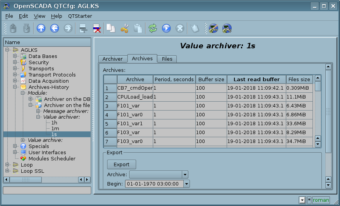Click the Delete item toolbar icon
The width and height of the screenshot is (340, 206).
pyautogui.click(x=96, y=28)
